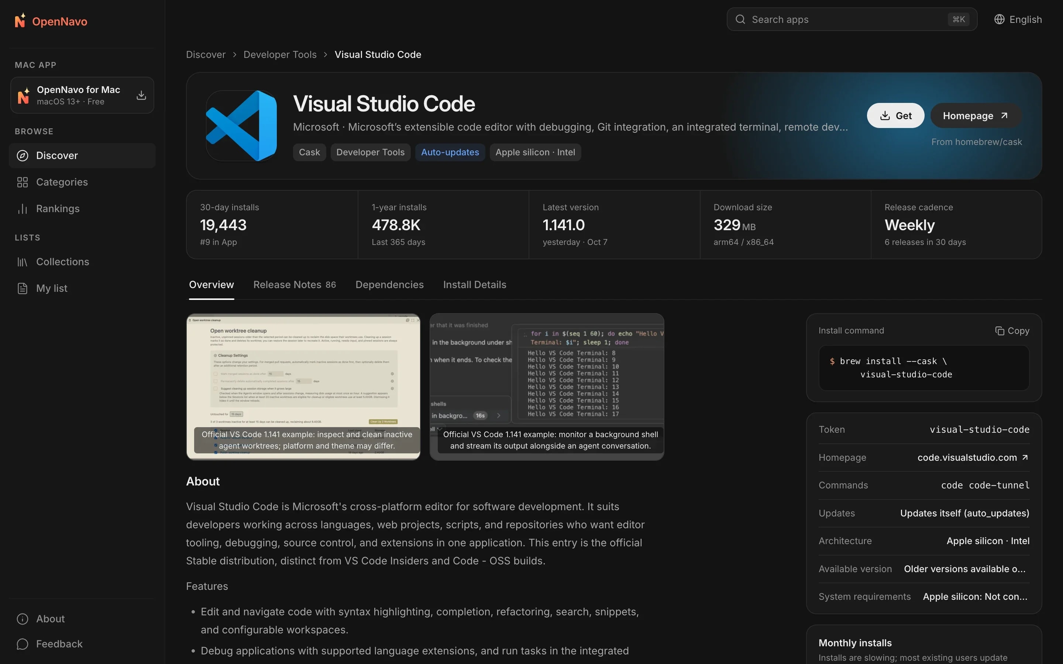Screen dimensions: 1063x664
Task: Click the About info icon
Action: pos(23,619)
